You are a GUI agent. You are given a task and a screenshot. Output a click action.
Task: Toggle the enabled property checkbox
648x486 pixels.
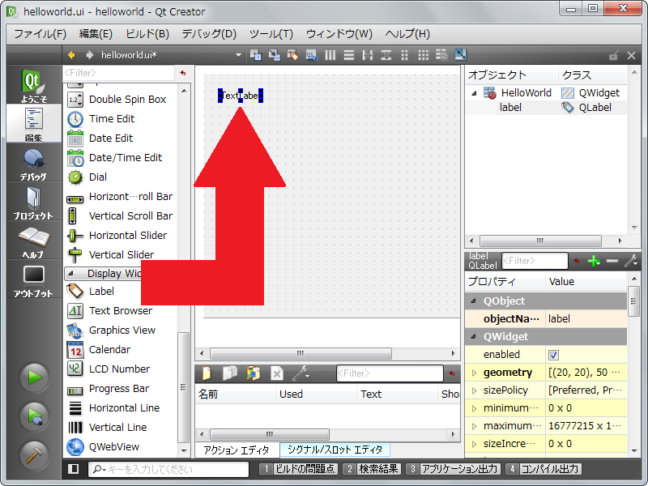554,355
